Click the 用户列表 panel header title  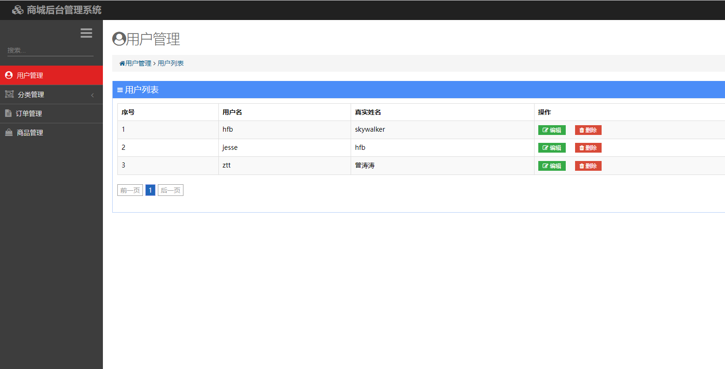pyautogui.click(x=142, y=90)
